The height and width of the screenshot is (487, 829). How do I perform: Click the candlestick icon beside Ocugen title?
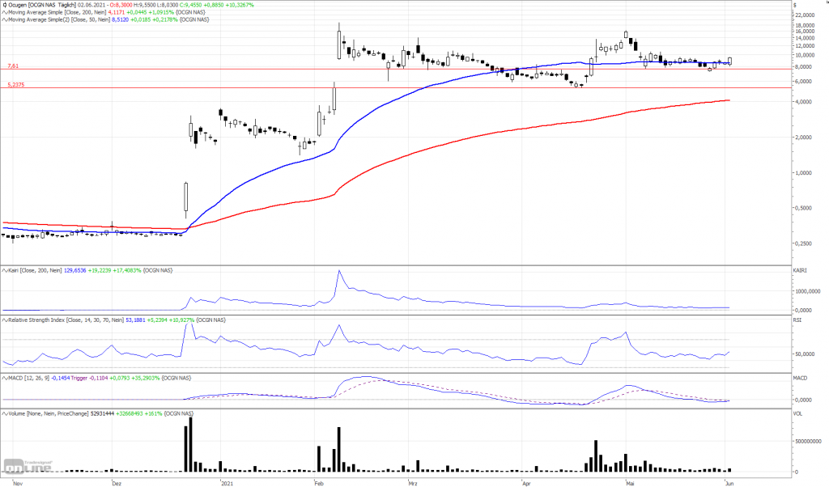(5, 5)
